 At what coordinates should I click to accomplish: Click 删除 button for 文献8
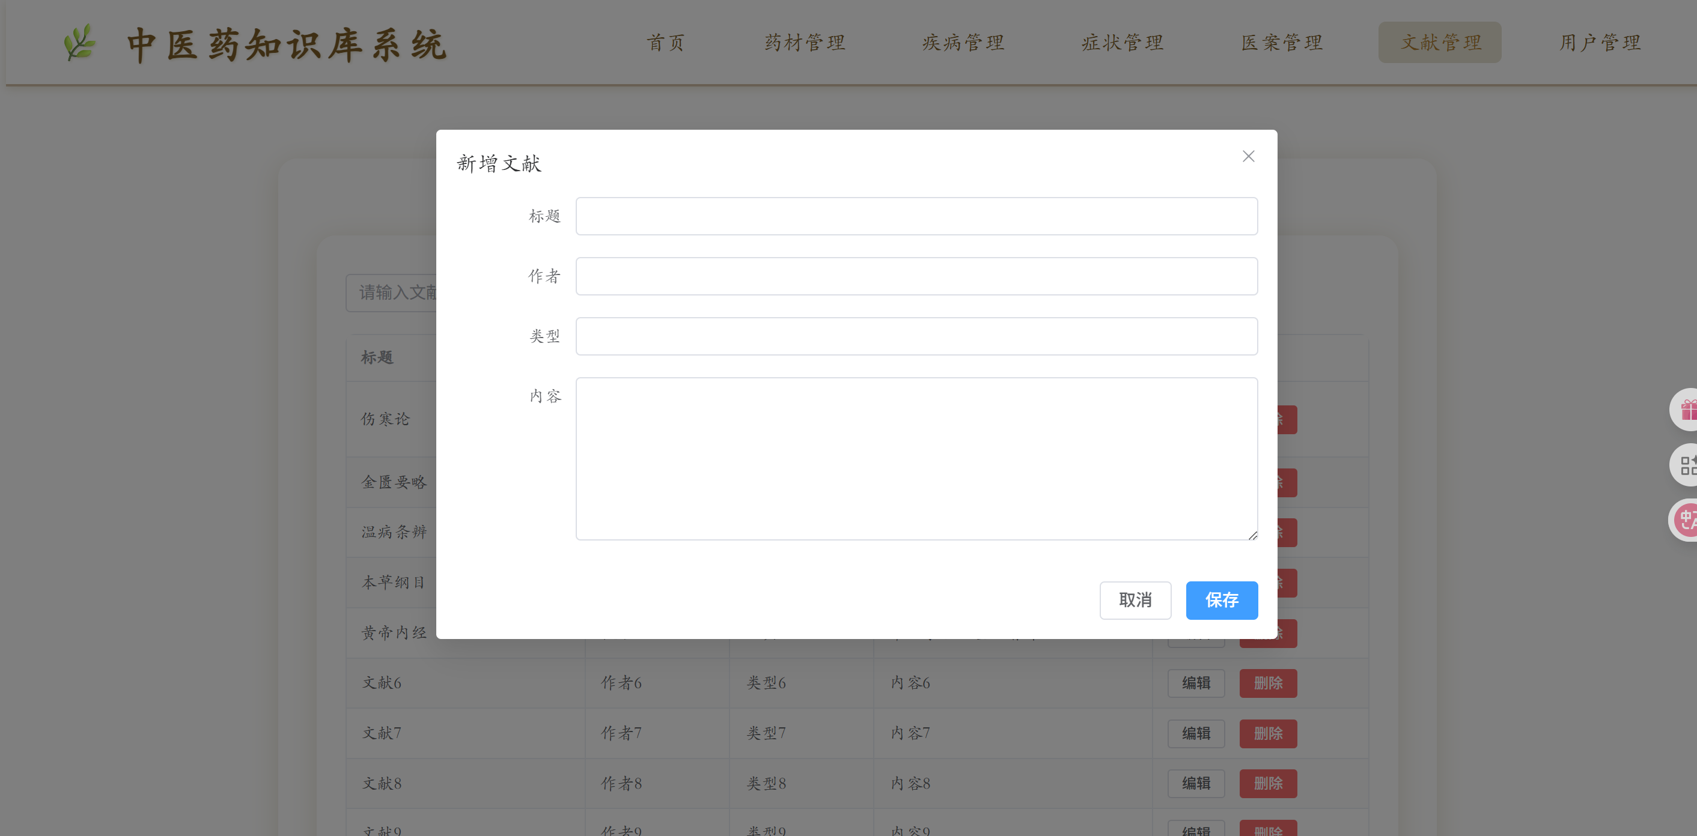point(1267,783)
